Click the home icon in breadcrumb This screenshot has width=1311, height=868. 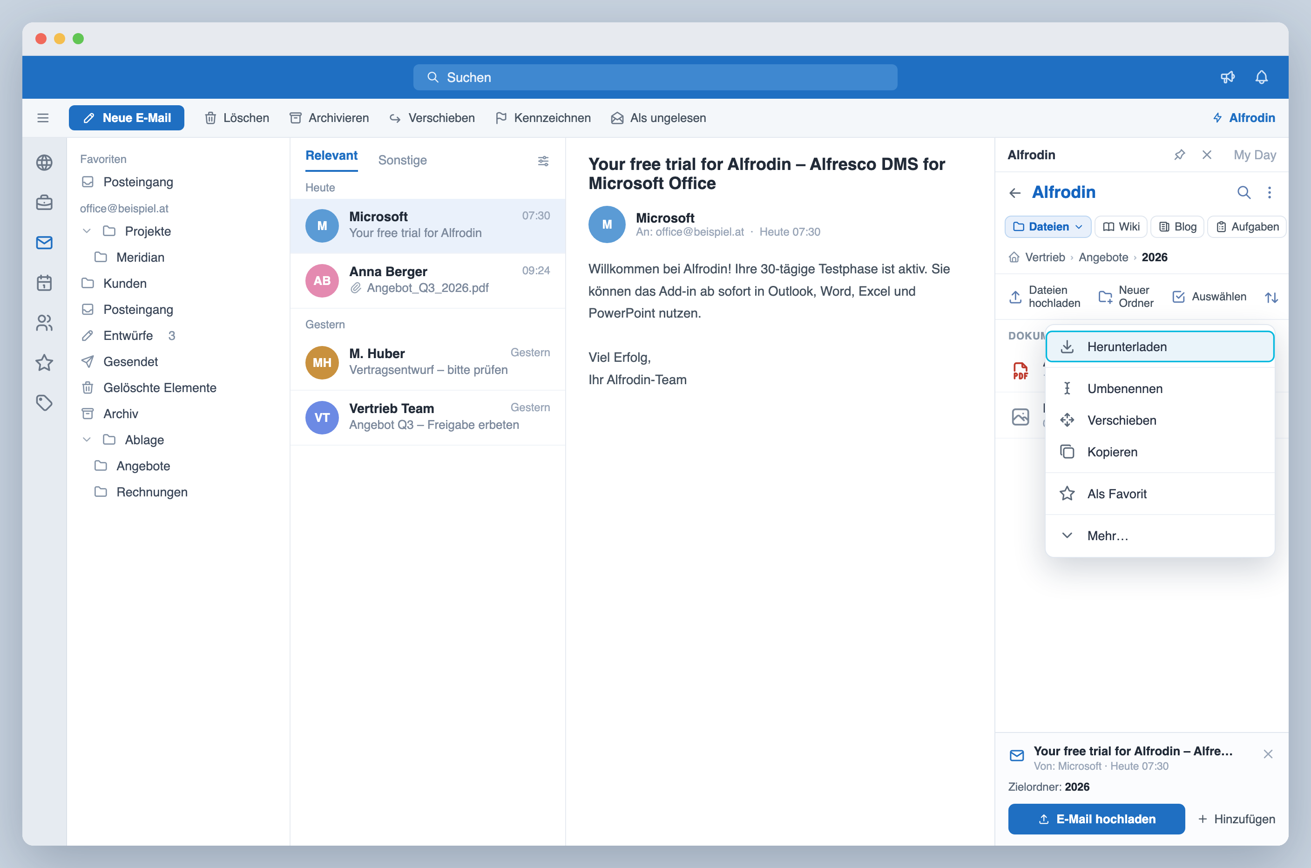pos(1014,258)
